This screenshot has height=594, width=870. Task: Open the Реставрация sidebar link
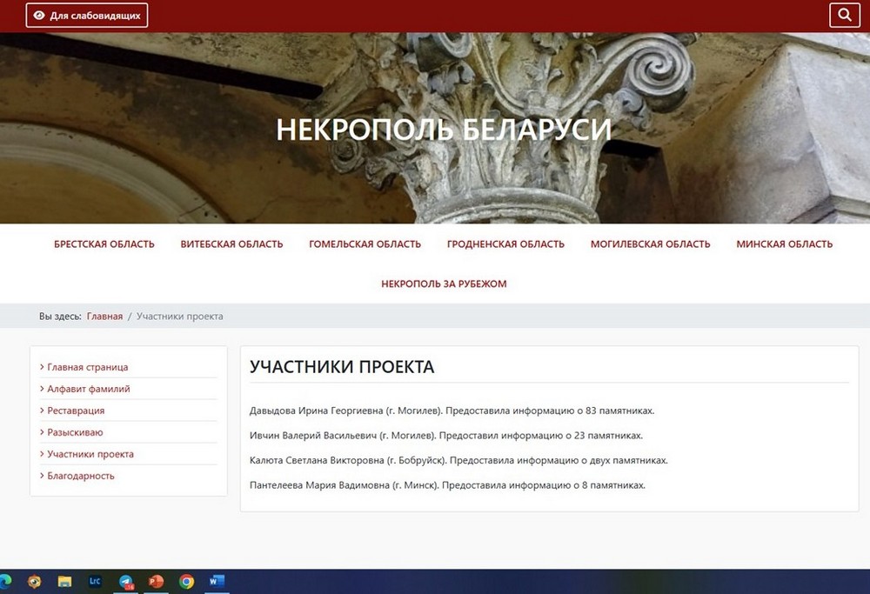pos(76,410)
